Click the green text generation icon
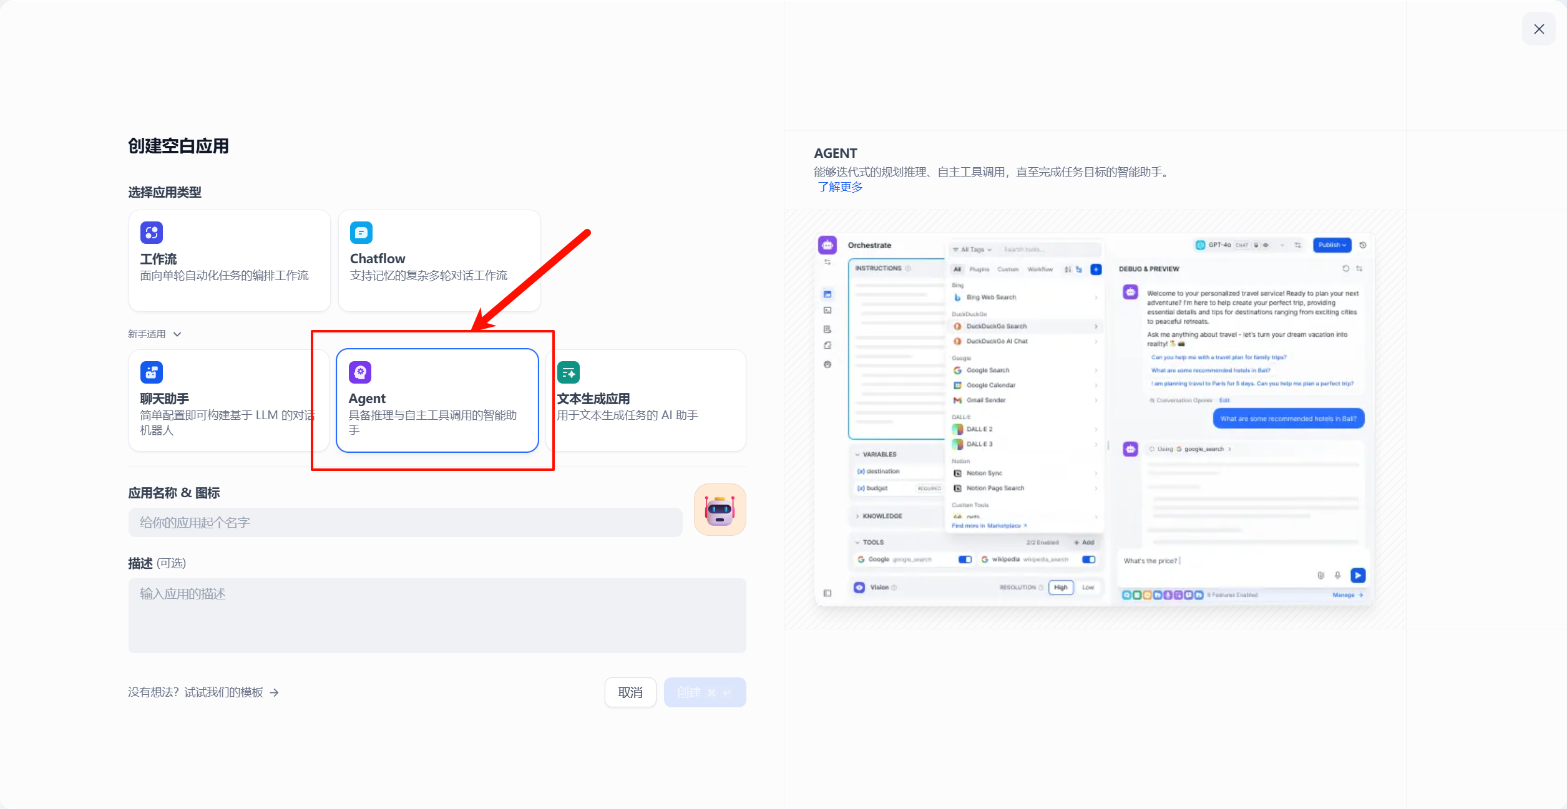 [x=568, y=372]
